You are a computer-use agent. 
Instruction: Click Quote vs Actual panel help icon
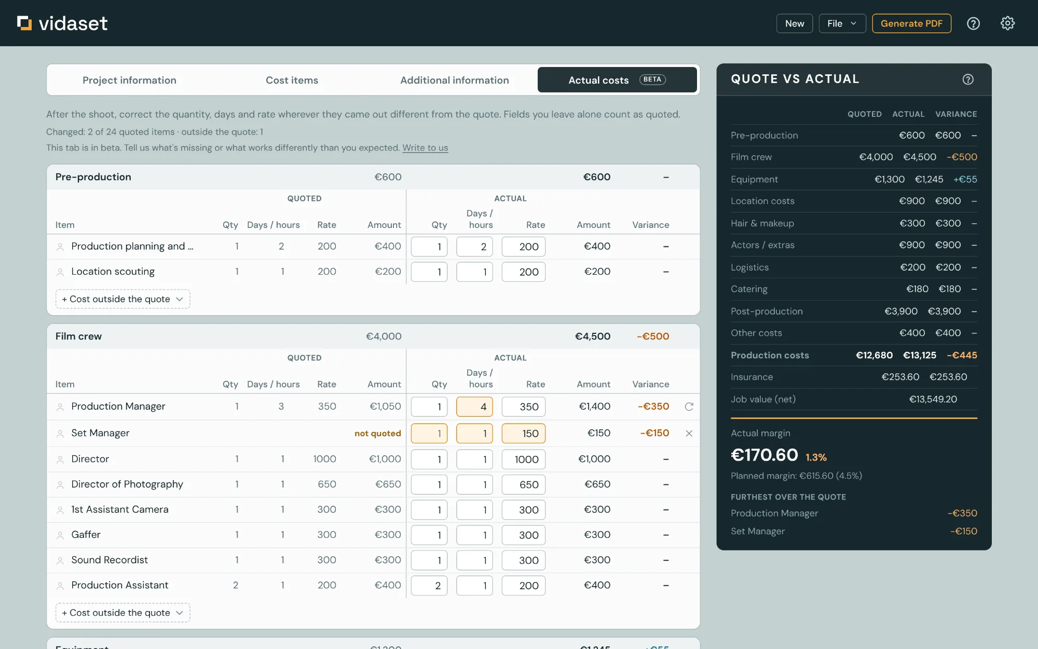968,79
